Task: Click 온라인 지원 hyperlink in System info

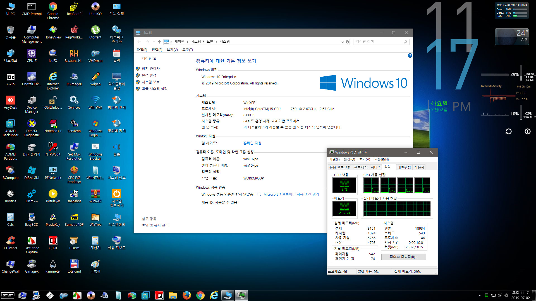Action: pos(251,143)
